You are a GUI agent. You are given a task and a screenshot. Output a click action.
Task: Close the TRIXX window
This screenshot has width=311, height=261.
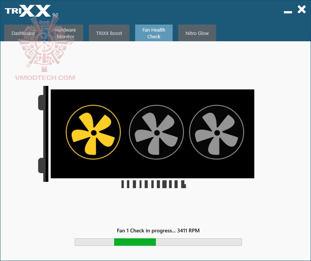(x=301, y=9)
